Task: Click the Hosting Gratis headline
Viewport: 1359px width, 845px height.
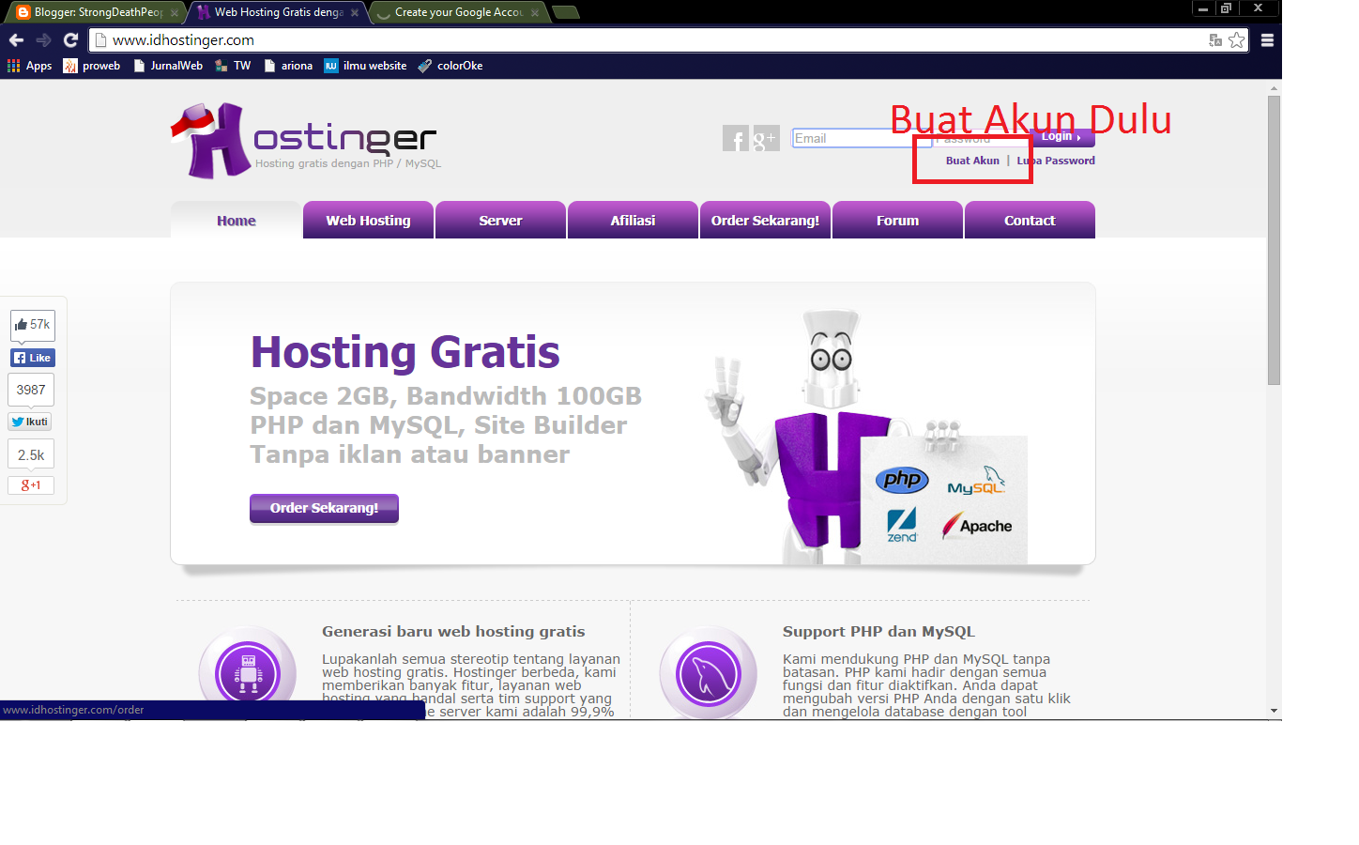Action: (x=405, y=353)
